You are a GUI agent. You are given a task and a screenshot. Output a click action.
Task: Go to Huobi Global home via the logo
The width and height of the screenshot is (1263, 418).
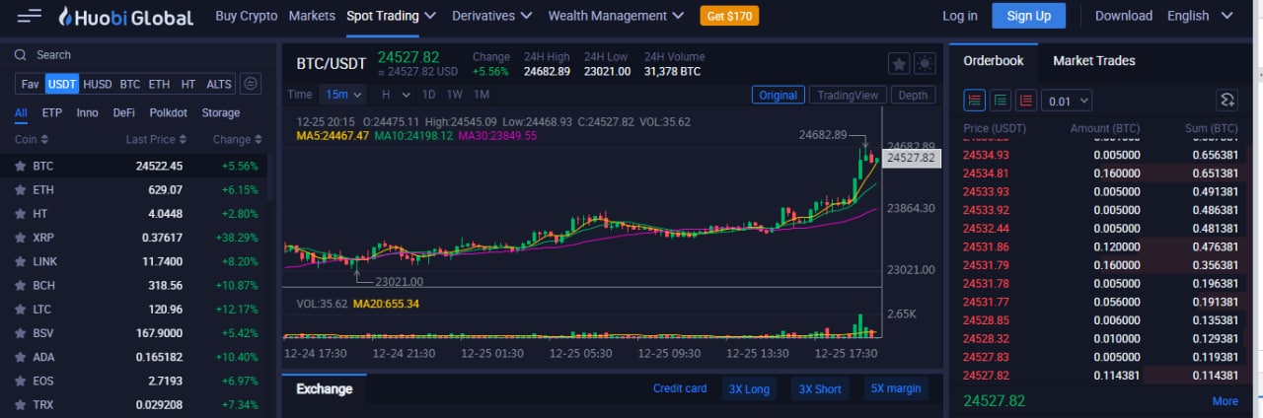click(125, 16)
